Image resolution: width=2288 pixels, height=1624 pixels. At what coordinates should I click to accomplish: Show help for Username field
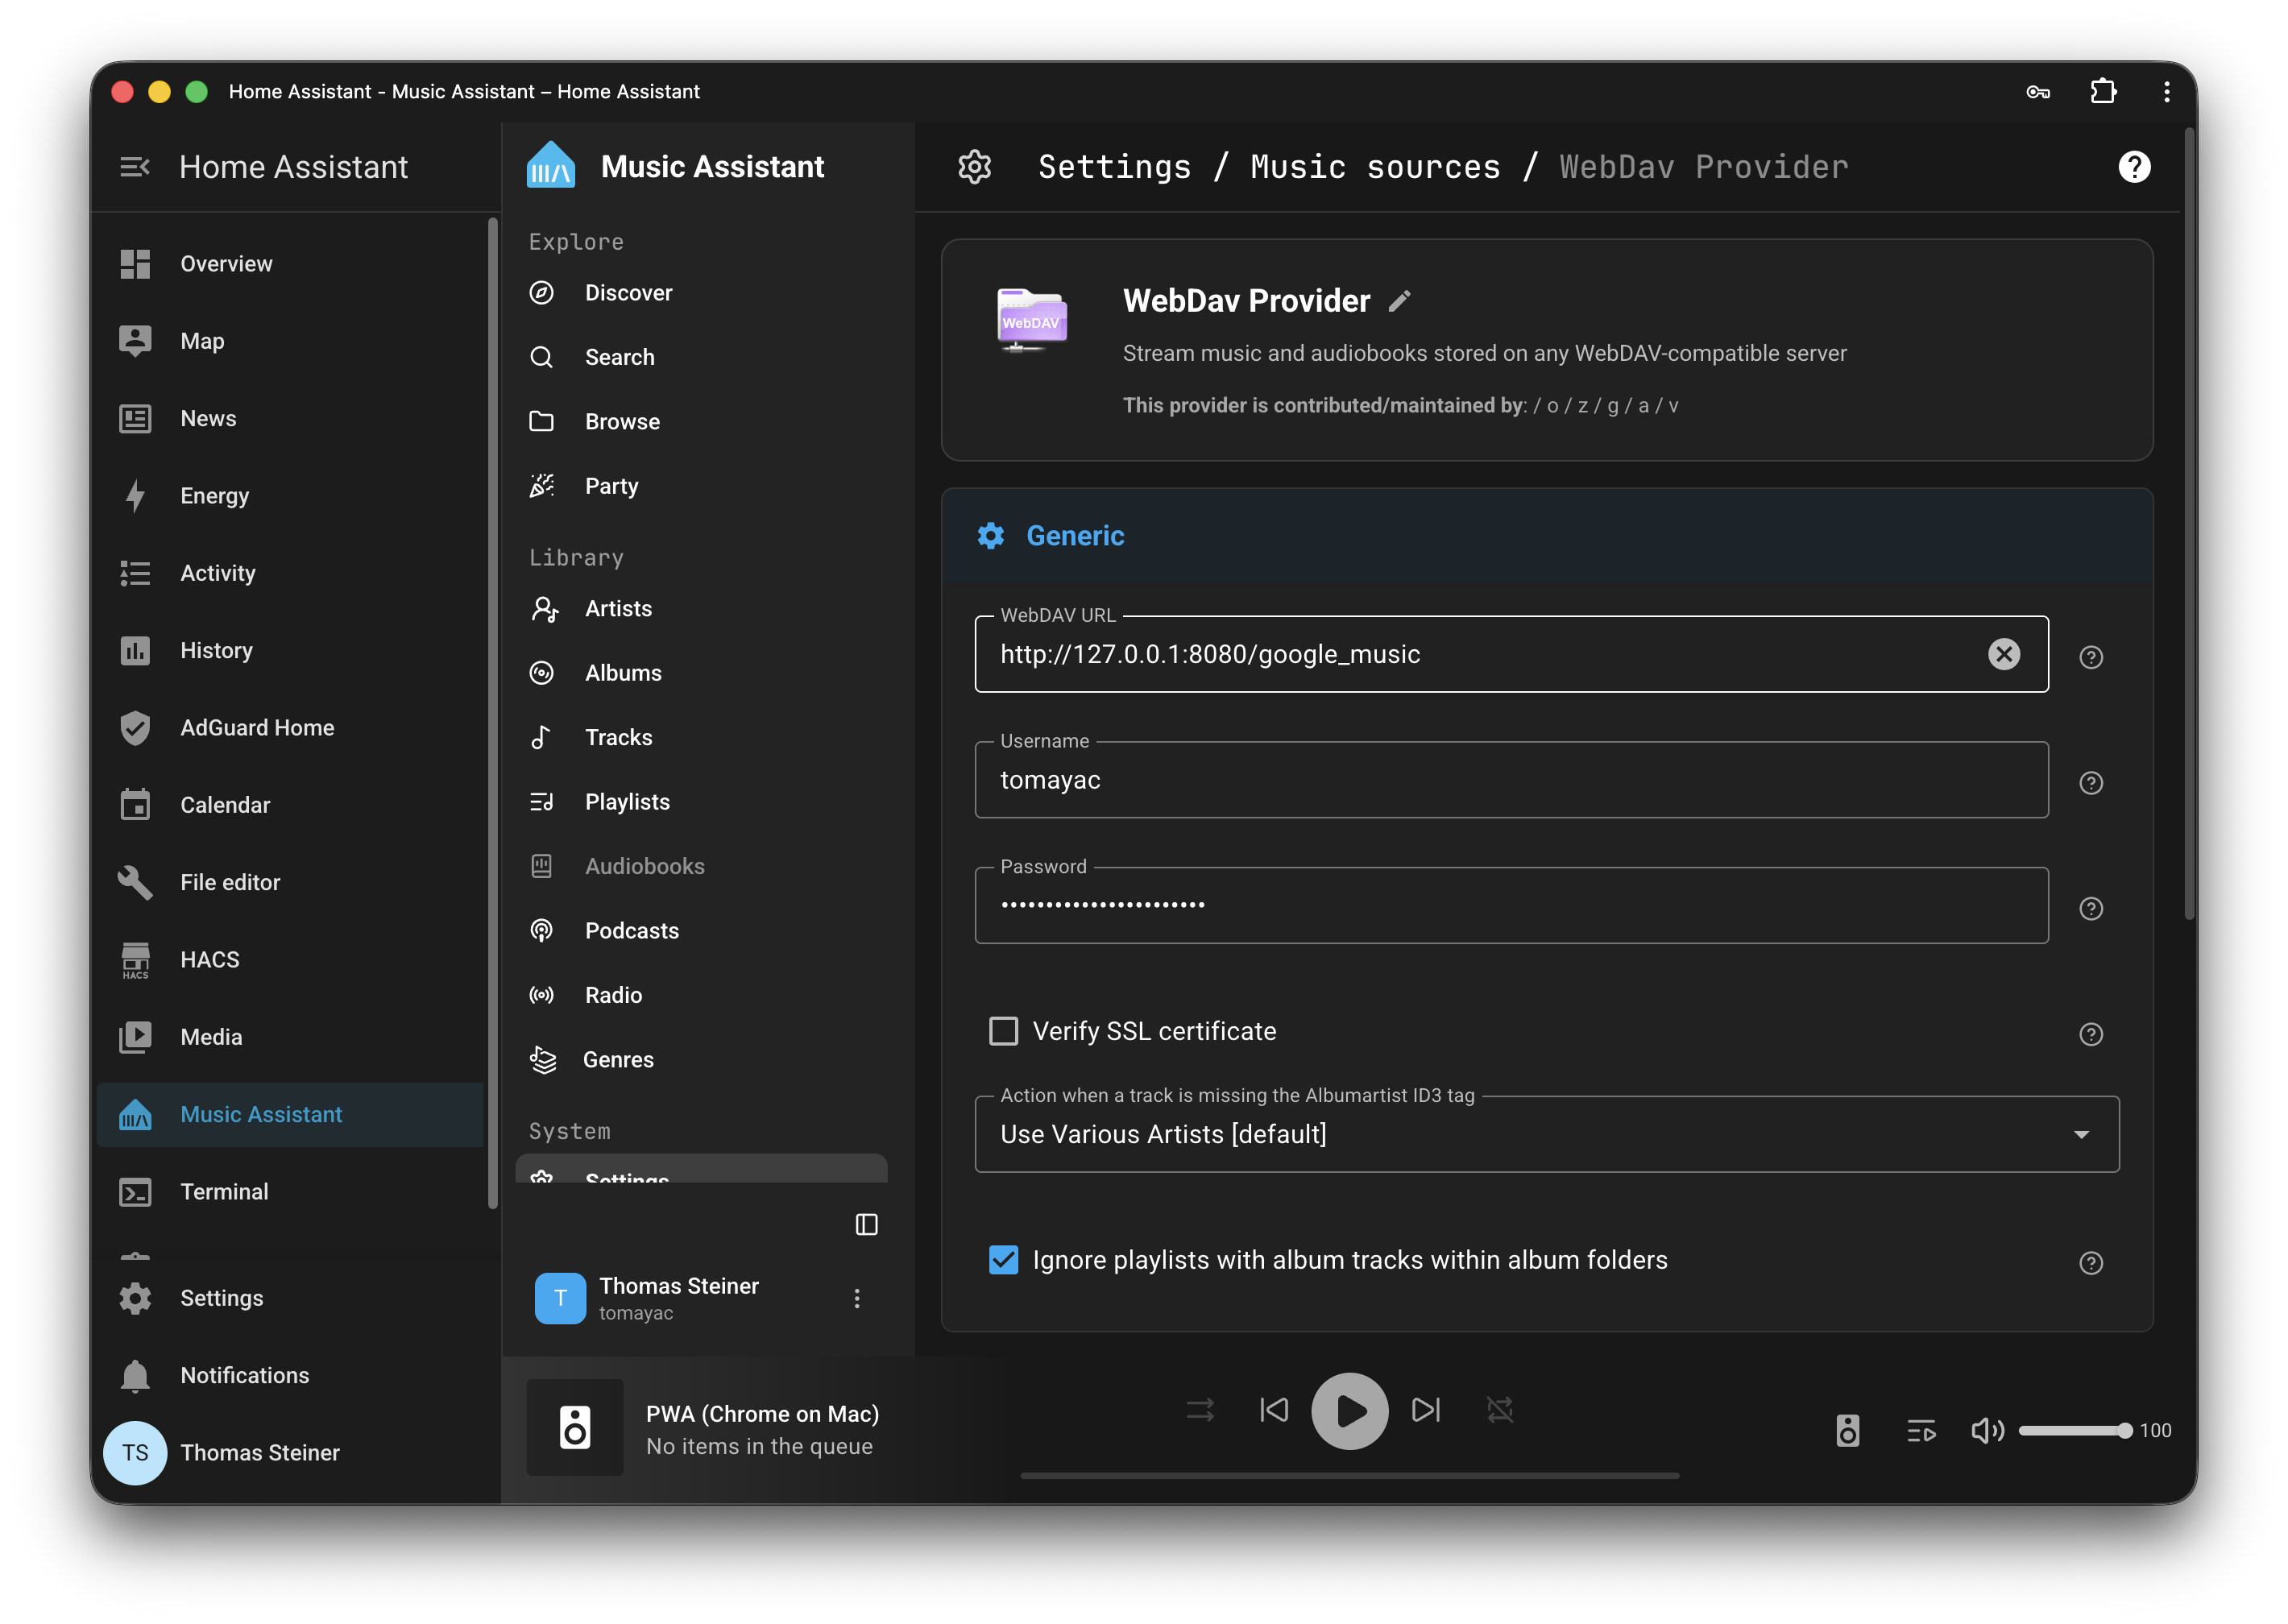(2090, 783)
